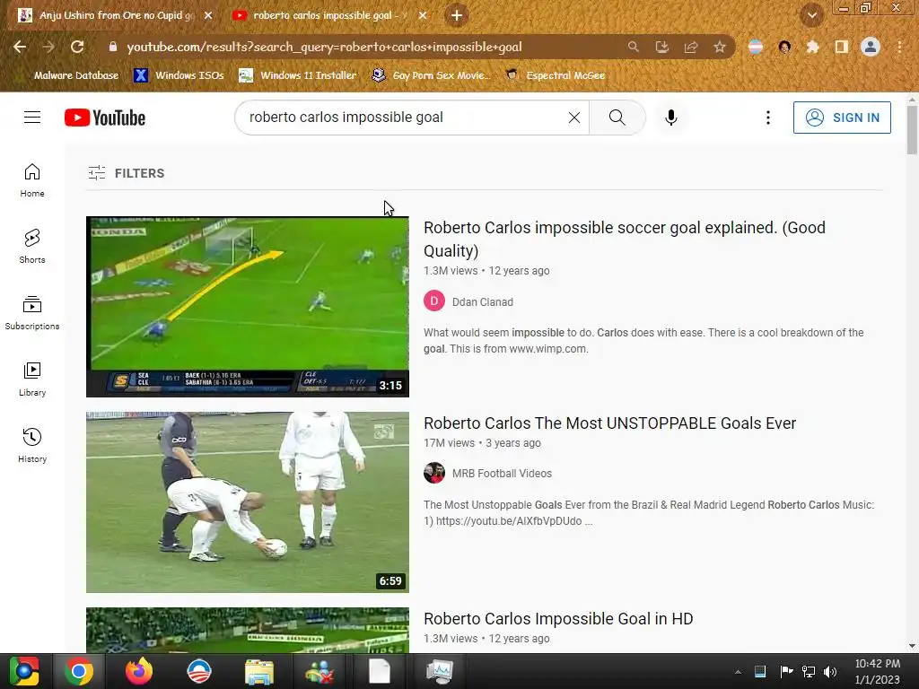Close the roberto carlos YouTube tab
The image size is (919, 689).
[423, 15]
